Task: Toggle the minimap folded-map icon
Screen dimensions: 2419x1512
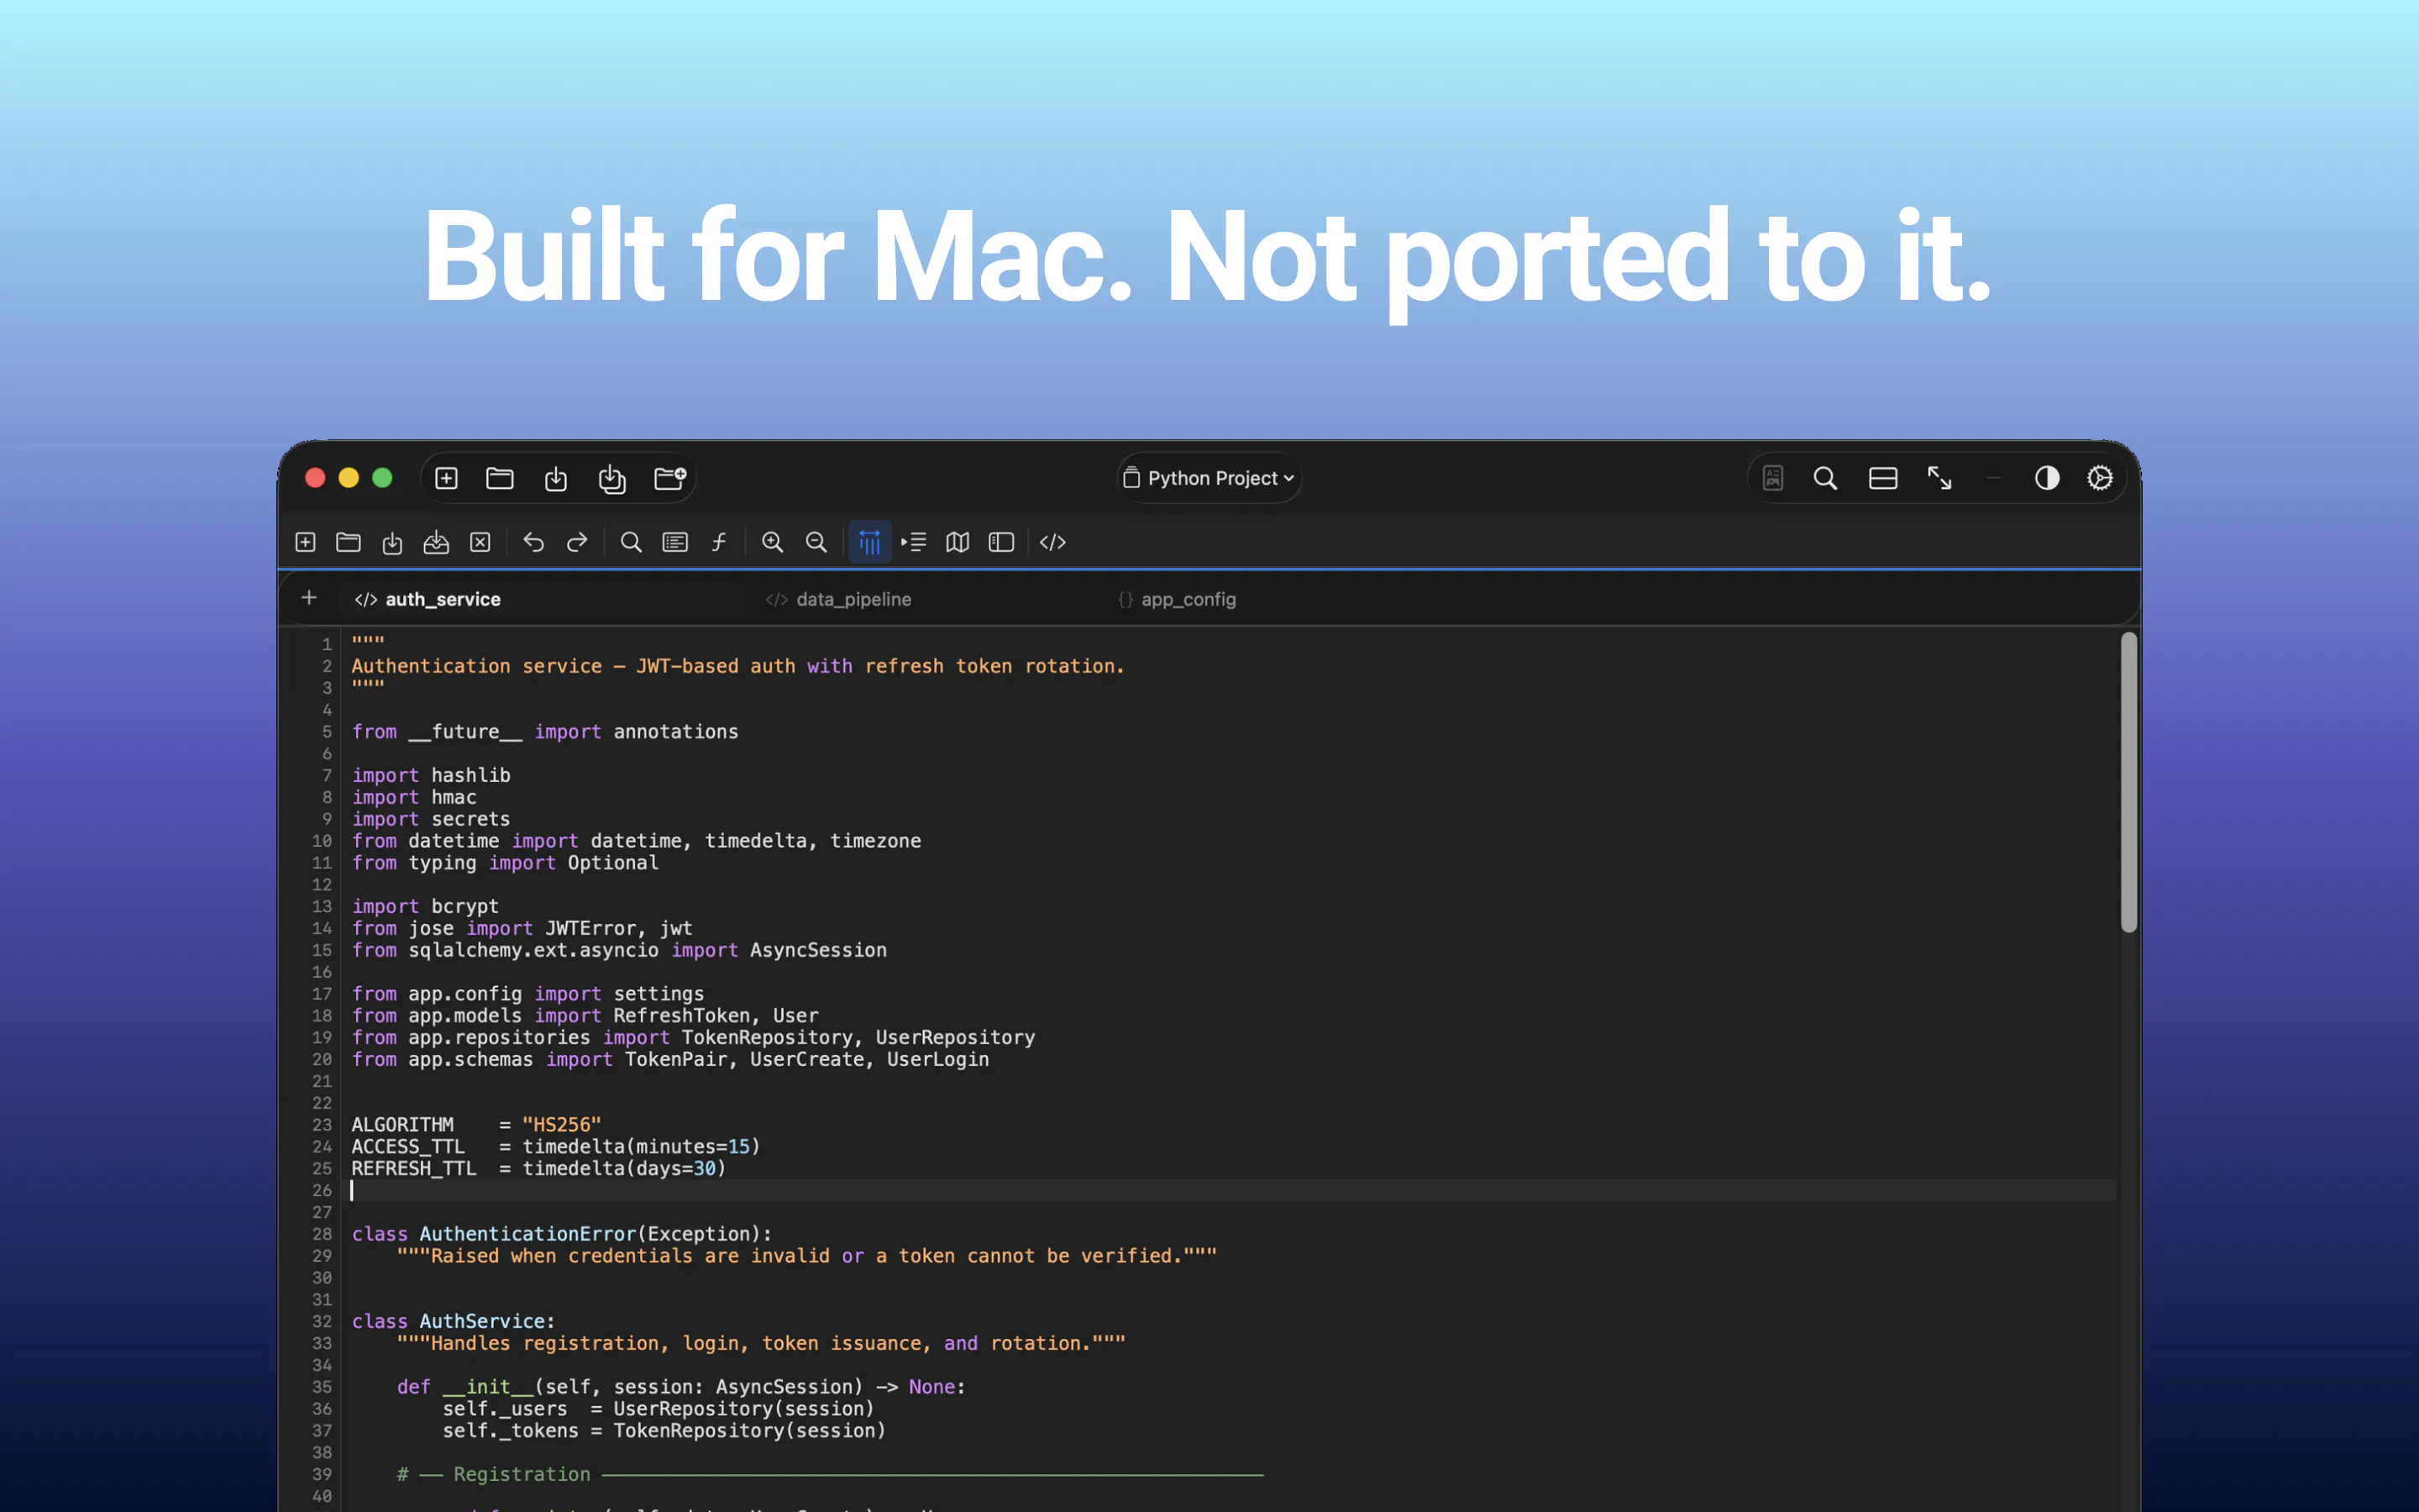Action: (958, 542)
